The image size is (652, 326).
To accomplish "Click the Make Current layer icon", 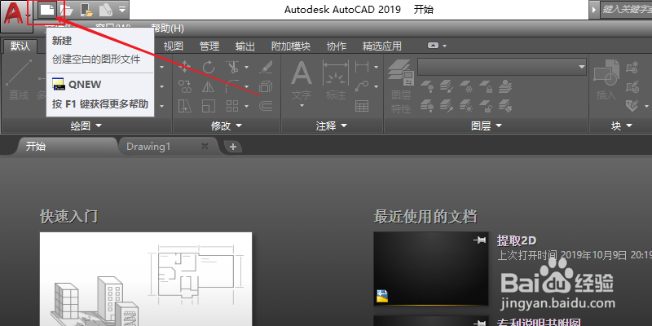I will pyautogui.click(x=505, y=87).
